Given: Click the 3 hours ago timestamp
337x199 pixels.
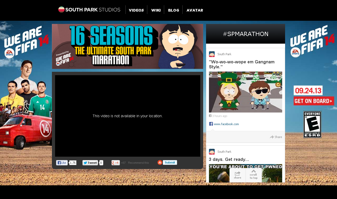Looking at the screenshot, I should [x=220, y=116].
